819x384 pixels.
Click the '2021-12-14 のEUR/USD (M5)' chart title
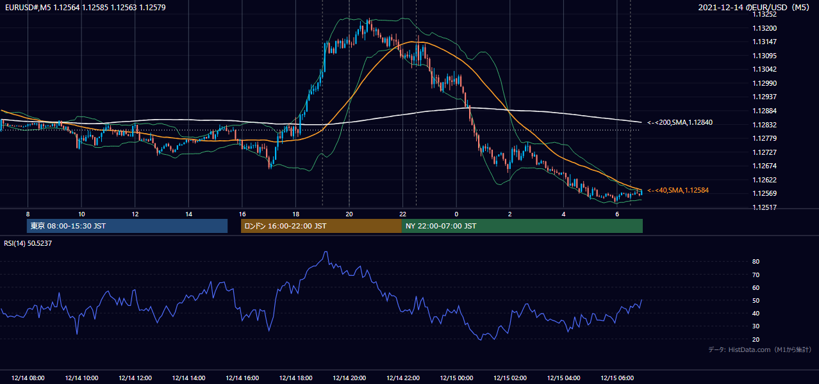[x=755, y=8]
